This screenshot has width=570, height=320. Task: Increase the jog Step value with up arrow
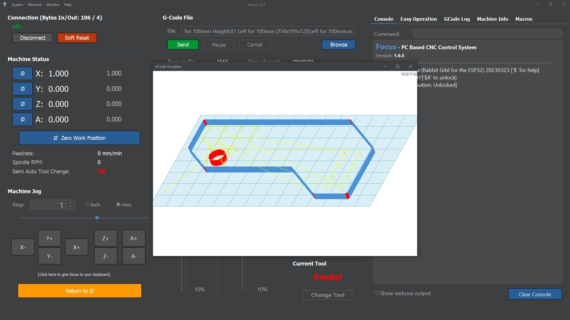click(x=71, y=203)
